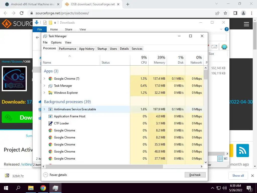Select the Google Chrome app icon row
The image size is (257, 193).
50,79
